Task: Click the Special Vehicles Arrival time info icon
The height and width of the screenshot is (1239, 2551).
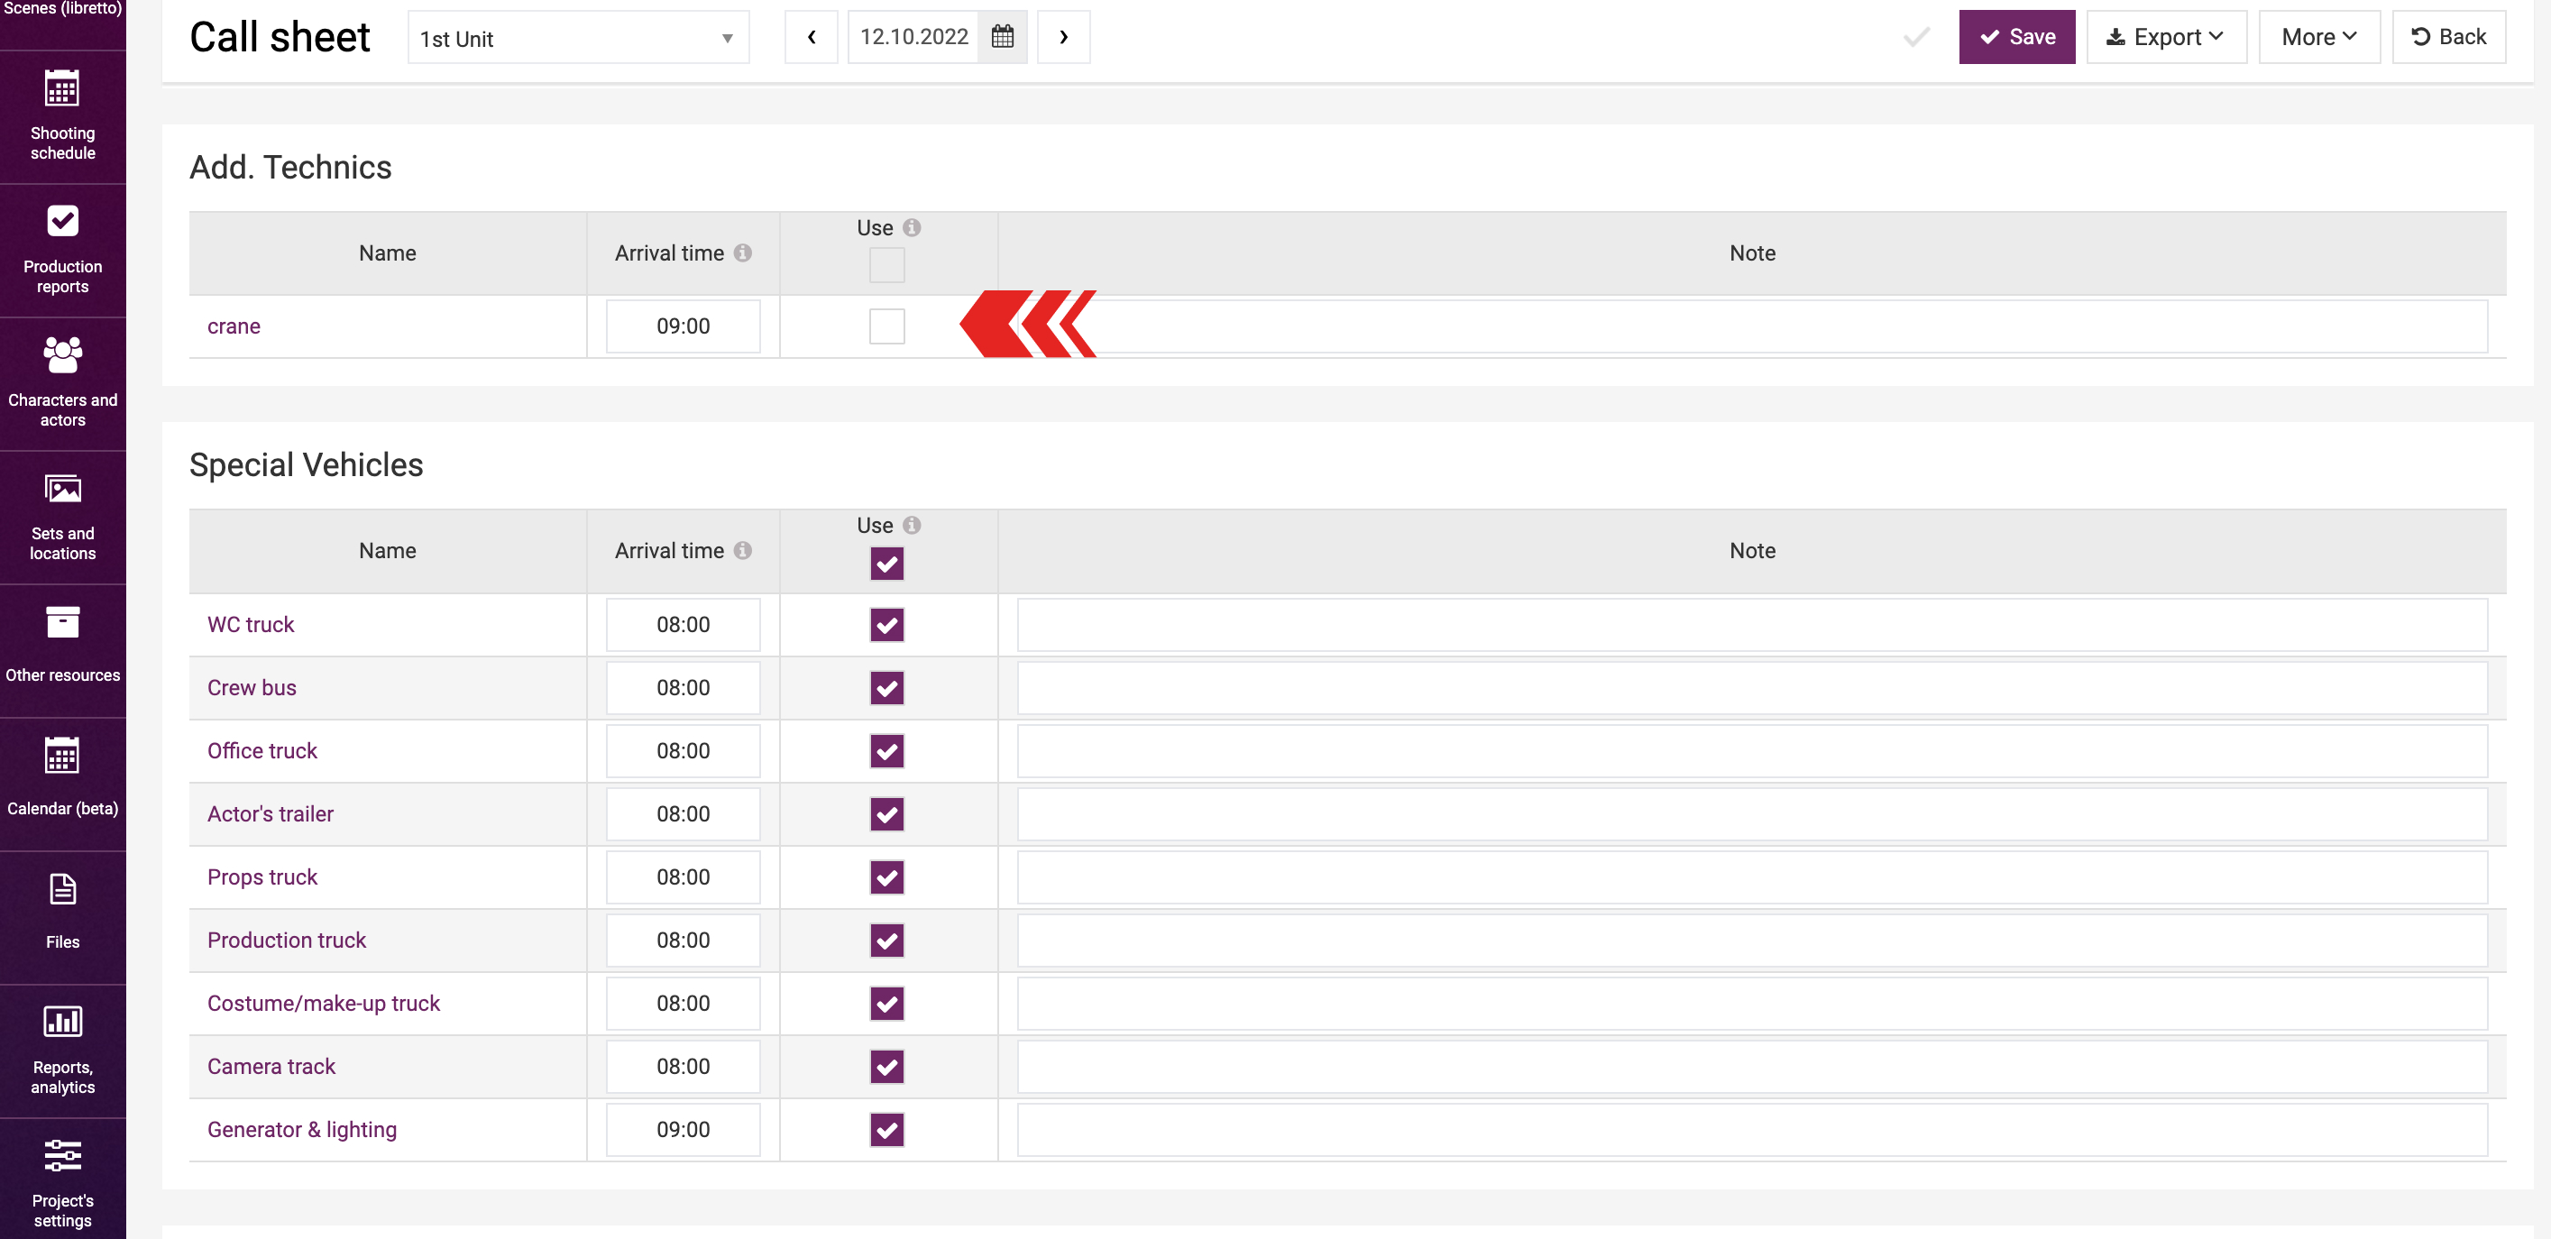Action: tap(743, 551)
